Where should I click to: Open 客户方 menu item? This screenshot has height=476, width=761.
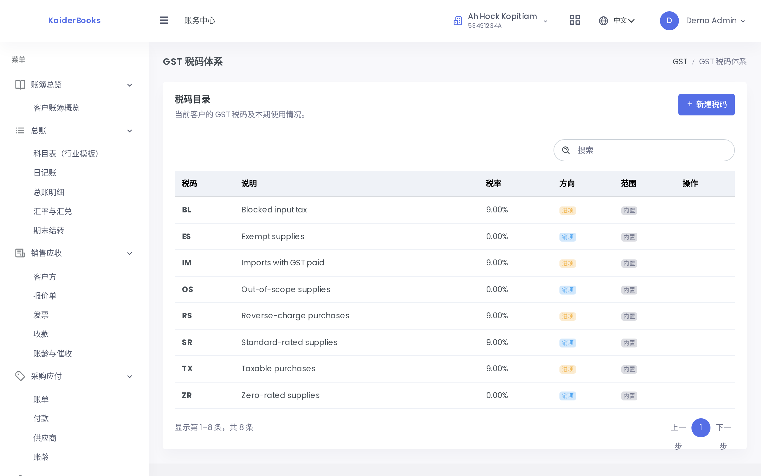45,277
